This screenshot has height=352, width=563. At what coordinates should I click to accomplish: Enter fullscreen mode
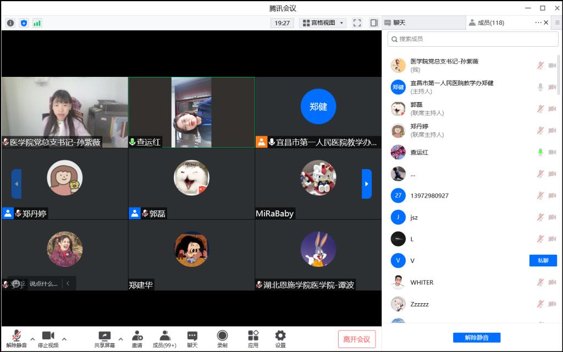(357, 23)
